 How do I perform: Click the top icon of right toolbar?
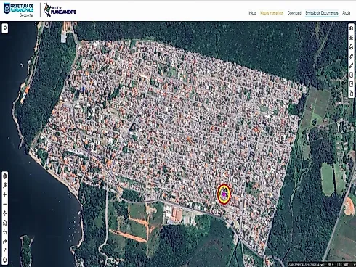click(352, 28)
